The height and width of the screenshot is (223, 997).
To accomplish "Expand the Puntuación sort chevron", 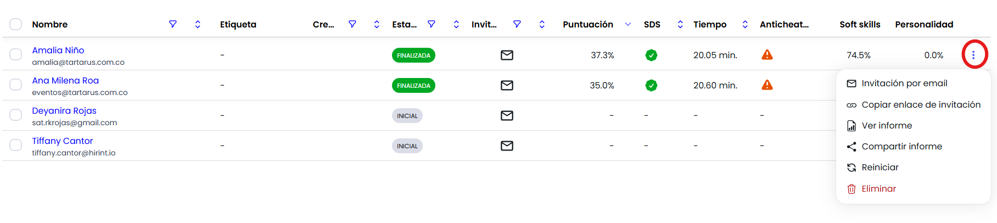I will coord(628,24).
